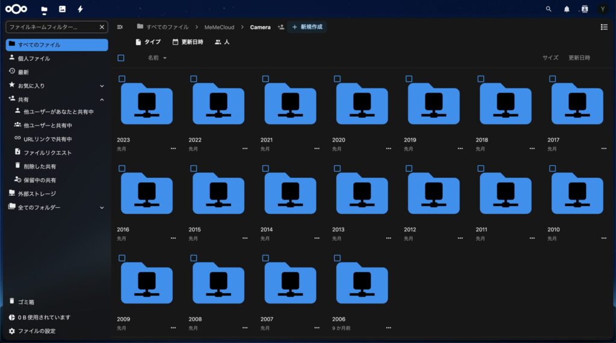Screen dimensions: 616x343
Task: Open the 人 people filter dropdown
Action: click(222, 42)
